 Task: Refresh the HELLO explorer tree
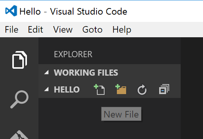point(142,89)
